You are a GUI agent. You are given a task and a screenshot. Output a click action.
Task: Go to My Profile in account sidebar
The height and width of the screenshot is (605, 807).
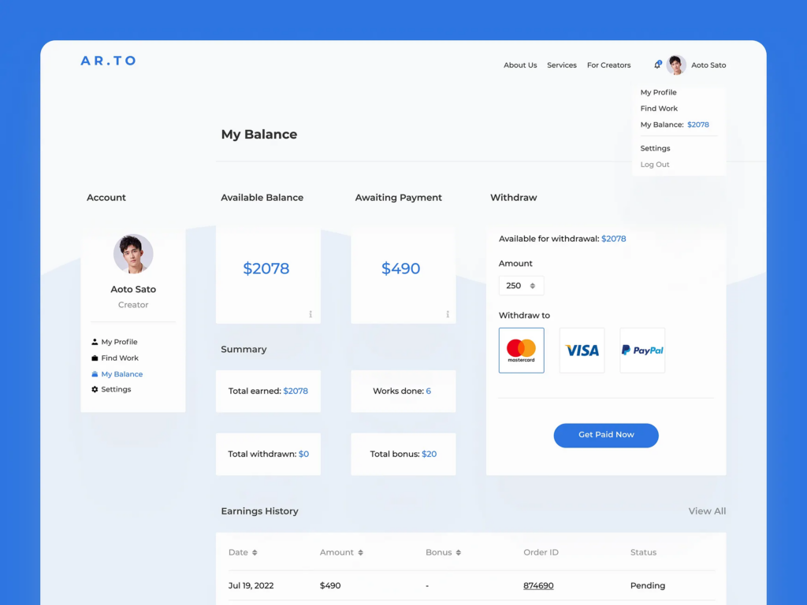point(119,342)
